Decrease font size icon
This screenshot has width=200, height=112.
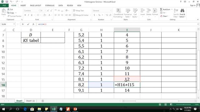(51, 11)
